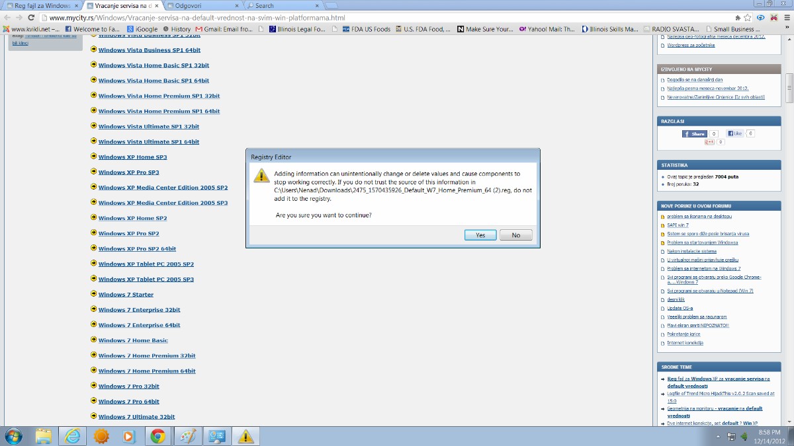Open Windows Explorer from the taskbar
The width and height of the screenshot is (794, 446).
click(44, 436)
